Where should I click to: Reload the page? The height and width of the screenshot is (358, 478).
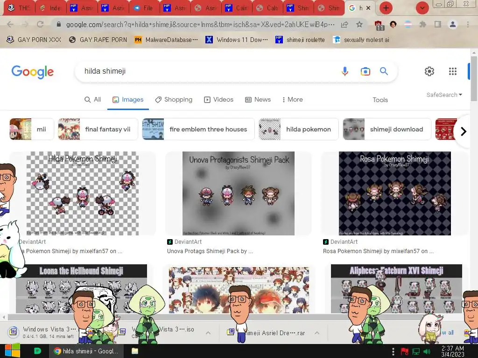click(x=40, y=24)
